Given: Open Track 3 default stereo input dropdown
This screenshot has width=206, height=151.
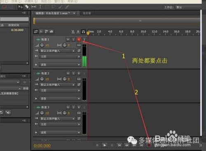Looking at the screenshot, I should [57, 119].
